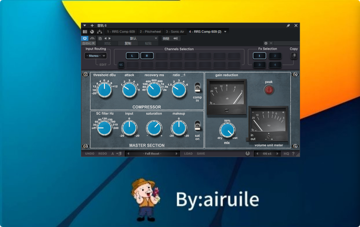Click the dry/wet mix knob

[x=227, y=130]
